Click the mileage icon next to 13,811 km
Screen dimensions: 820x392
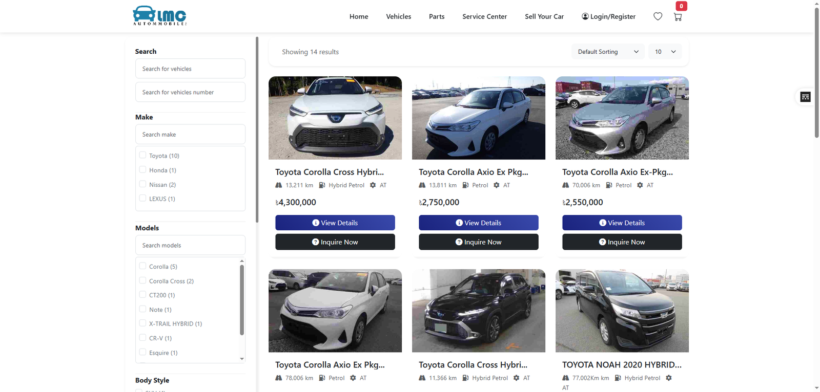pos(422,185)
